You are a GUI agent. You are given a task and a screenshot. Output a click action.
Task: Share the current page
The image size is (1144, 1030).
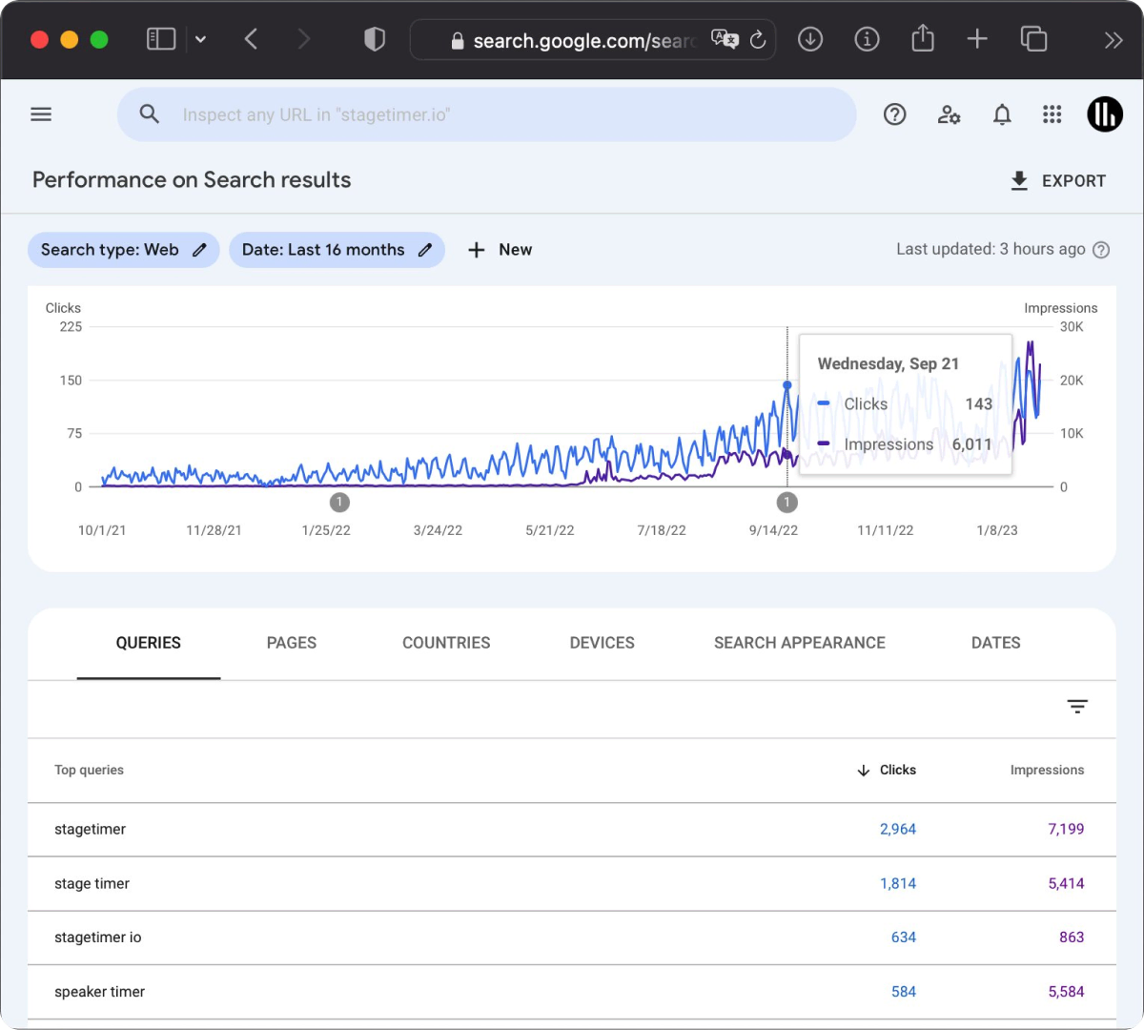pyautogui.click(x=923, y=38)
